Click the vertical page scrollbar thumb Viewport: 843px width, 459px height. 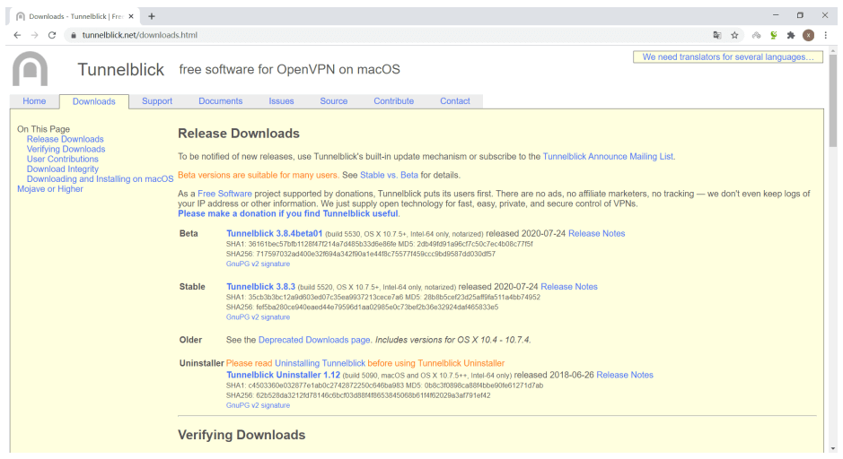click(833, 101)
